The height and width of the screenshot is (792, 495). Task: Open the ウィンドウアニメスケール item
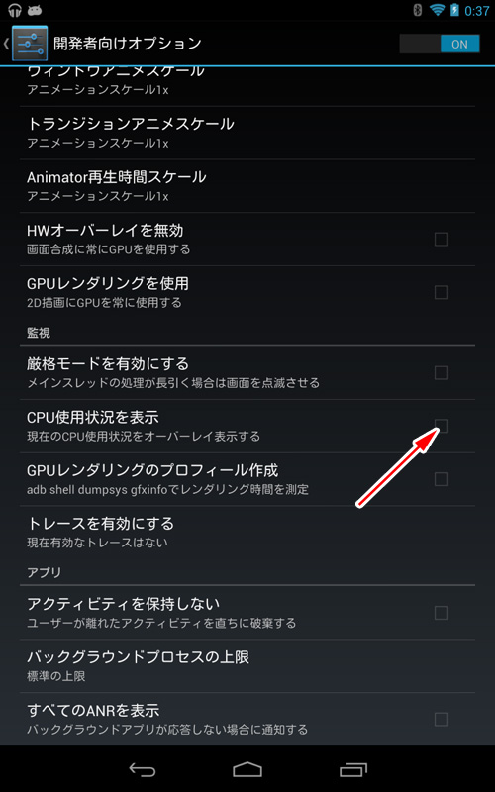[247, 86]
